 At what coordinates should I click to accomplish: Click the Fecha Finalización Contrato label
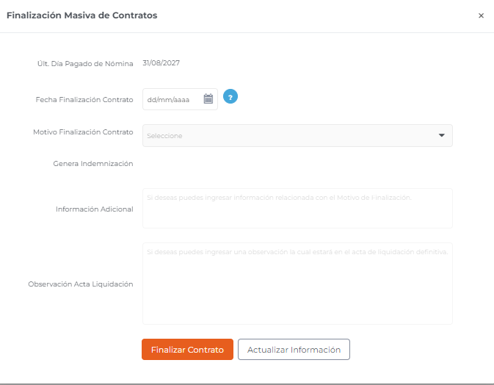point(84,100)
